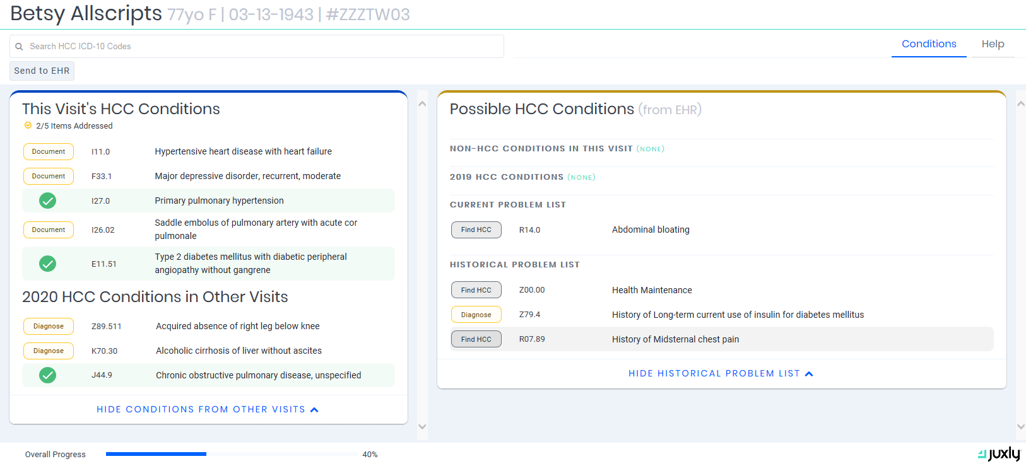Click the left panel scroll-down arrow
The width and height of the screenshot is (1026, 466).
coord(422,427)
